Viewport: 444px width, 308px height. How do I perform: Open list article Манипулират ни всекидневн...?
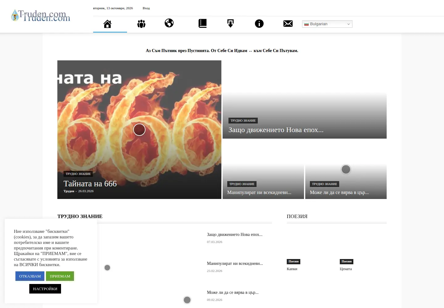pos(235,263)
